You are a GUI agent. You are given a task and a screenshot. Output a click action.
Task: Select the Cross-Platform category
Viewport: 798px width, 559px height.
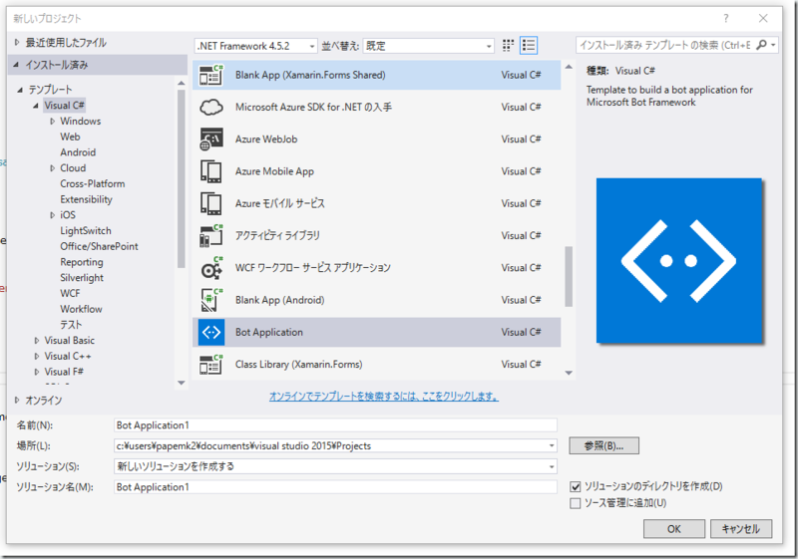pyautogui.click(x=92, y=184)
